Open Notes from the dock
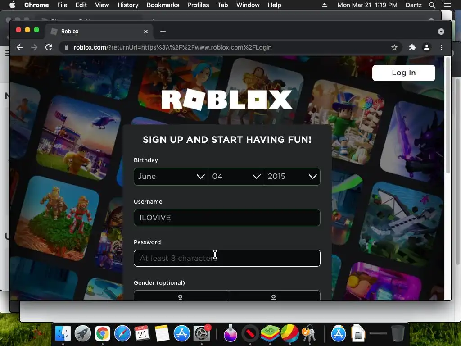461x346 pixels. pos(162,333)
